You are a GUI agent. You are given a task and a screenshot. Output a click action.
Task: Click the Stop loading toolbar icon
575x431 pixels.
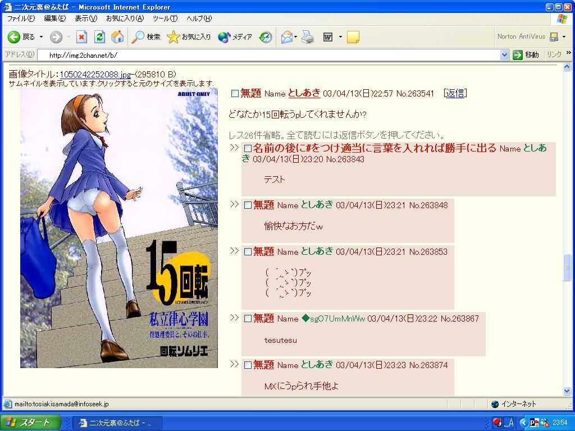click(81, 37)
